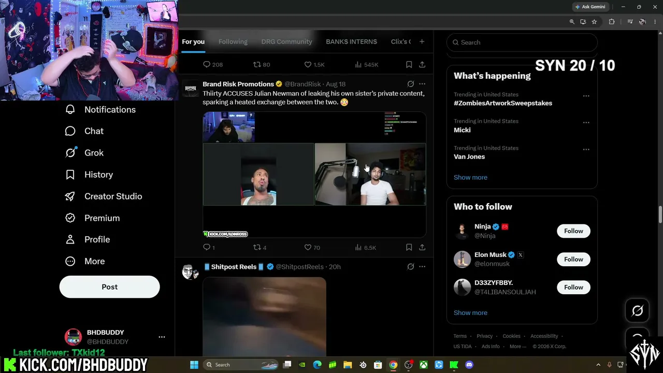Show more under Who to follow
The image size is (663, 373).
470,313
